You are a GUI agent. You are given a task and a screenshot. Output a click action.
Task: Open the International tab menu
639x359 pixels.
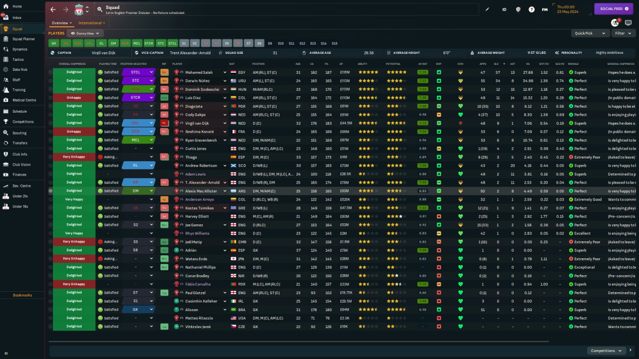[x=91, y=23]
